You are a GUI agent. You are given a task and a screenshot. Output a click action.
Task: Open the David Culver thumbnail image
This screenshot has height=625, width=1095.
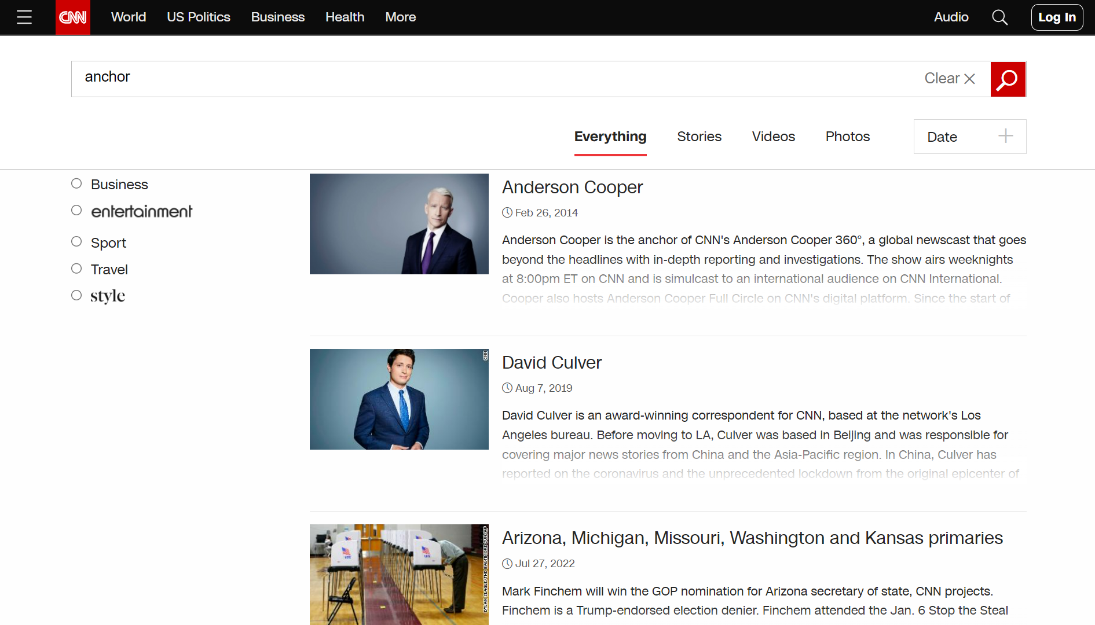399,399
